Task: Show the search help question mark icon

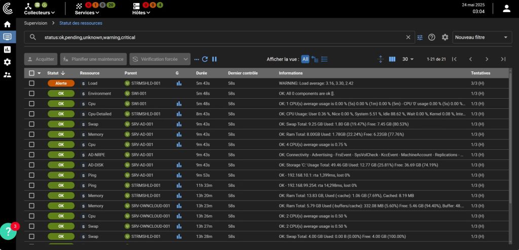Action: pos(432,37)
